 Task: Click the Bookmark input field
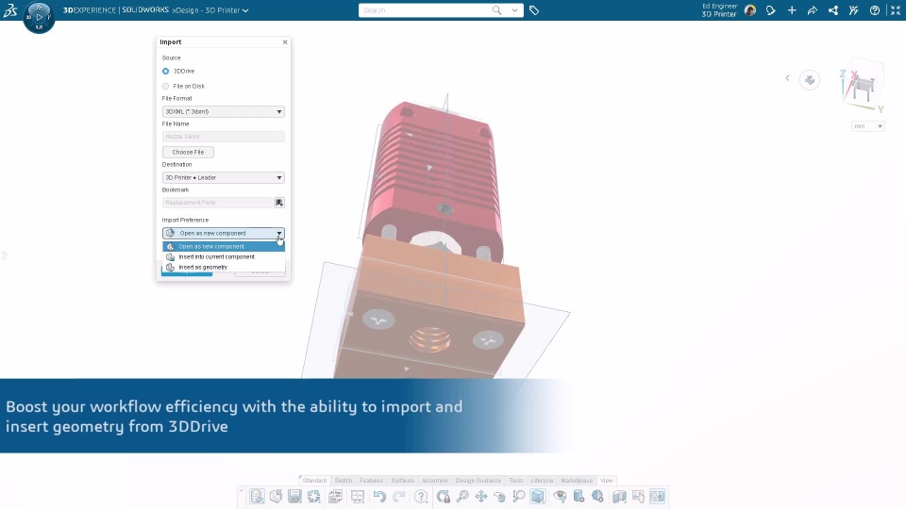(x=217, y=203)
